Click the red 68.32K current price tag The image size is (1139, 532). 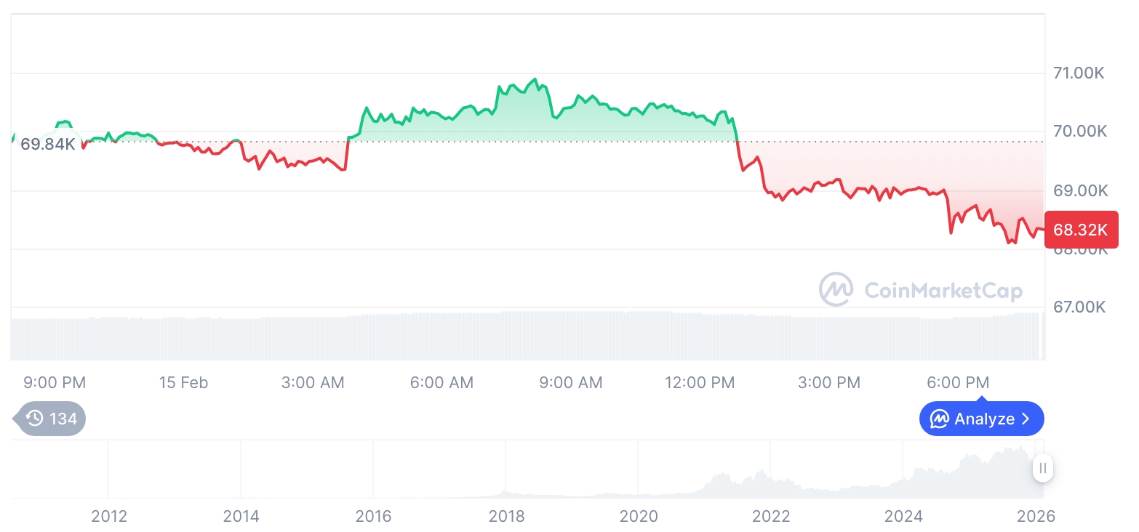pos(1080,230)
